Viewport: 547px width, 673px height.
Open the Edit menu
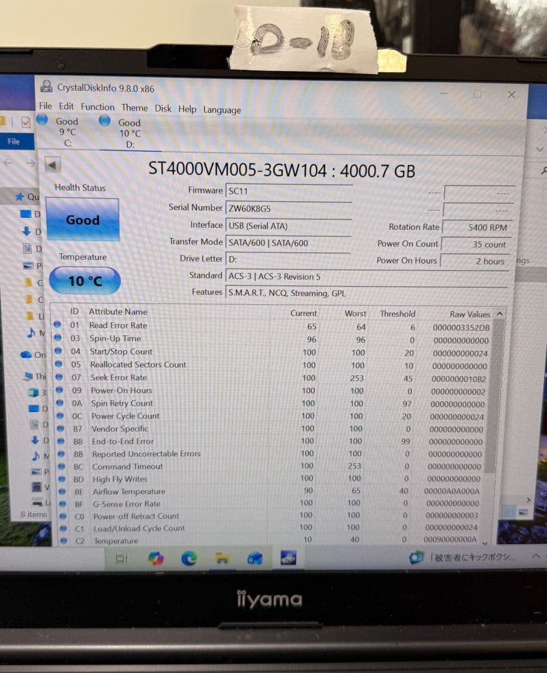point(66,106)
